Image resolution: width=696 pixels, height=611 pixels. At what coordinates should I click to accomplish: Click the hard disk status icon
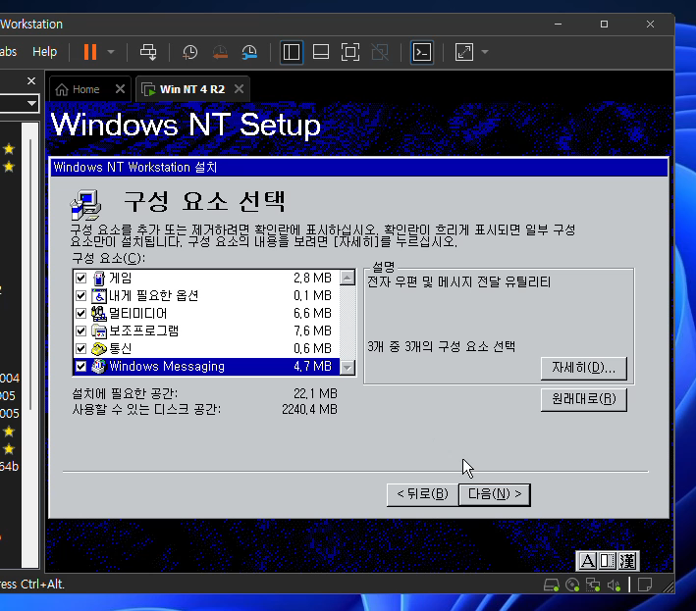pyautogui.click(x=552, y=586)
